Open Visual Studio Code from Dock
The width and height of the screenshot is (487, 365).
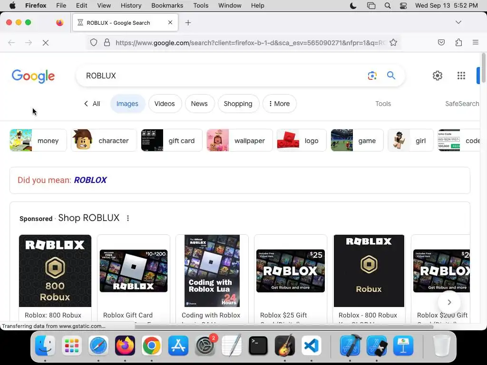pyautogui.click(x=311, y=345)
